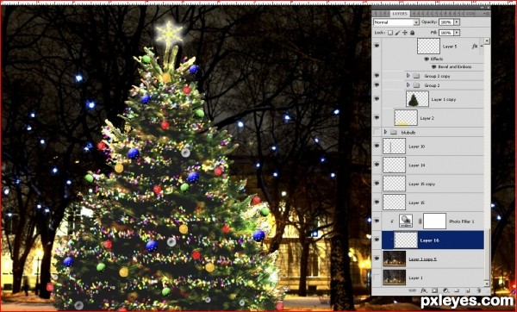Click the Group 2 folder icon
Viewport: 517px width, 312px height.
click(416, 85)
